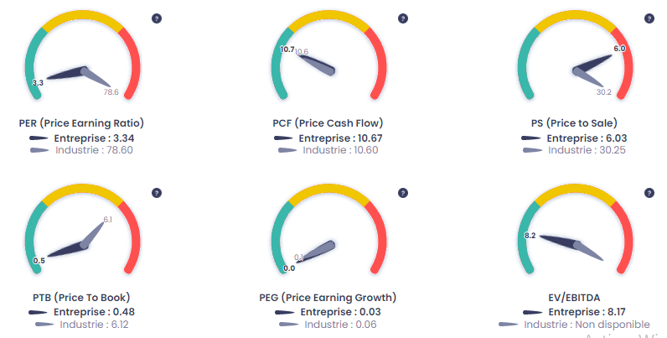Open the help icon for the EV/EBITDA gauge
Viewport: 667px width, 338px height.
[649, 193]
